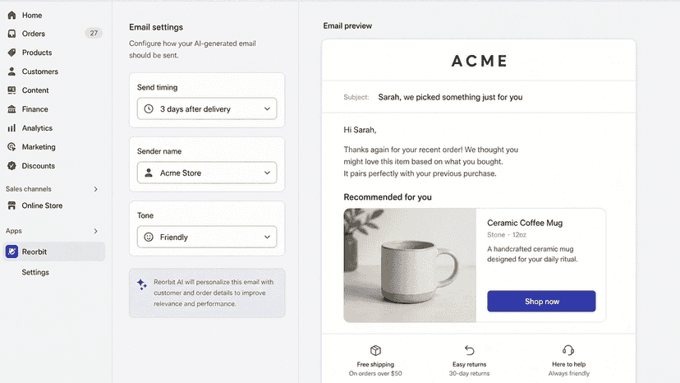Click the Discounts badge icon
The width and height of the screenshot is (680, 383).
(x=11, y=166)
